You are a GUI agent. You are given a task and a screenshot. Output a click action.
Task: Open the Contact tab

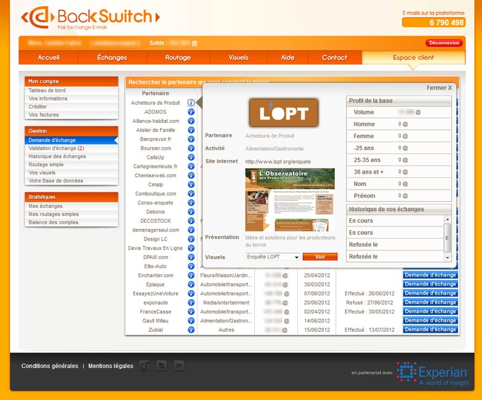coord(334,57)
